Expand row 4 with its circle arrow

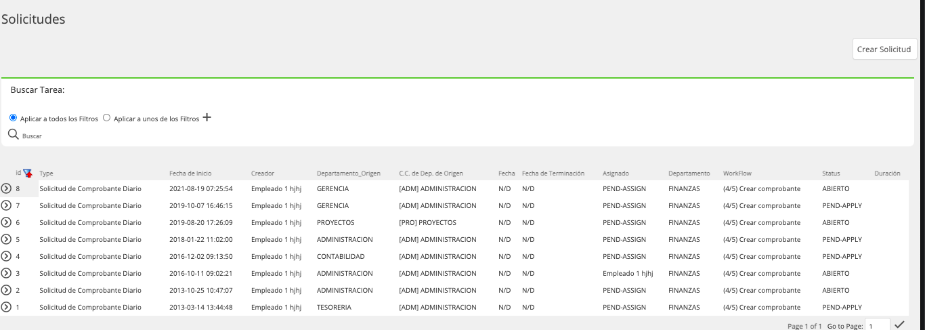coord(6,256)
